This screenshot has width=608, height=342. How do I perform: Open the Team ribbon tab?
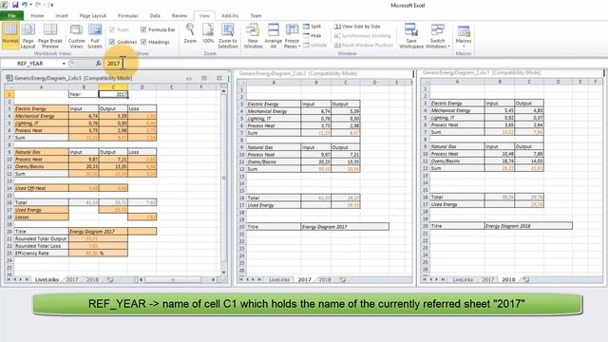tap(256, 15)
